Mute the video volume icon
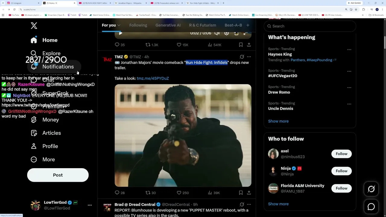 click(x=217, y=33)
